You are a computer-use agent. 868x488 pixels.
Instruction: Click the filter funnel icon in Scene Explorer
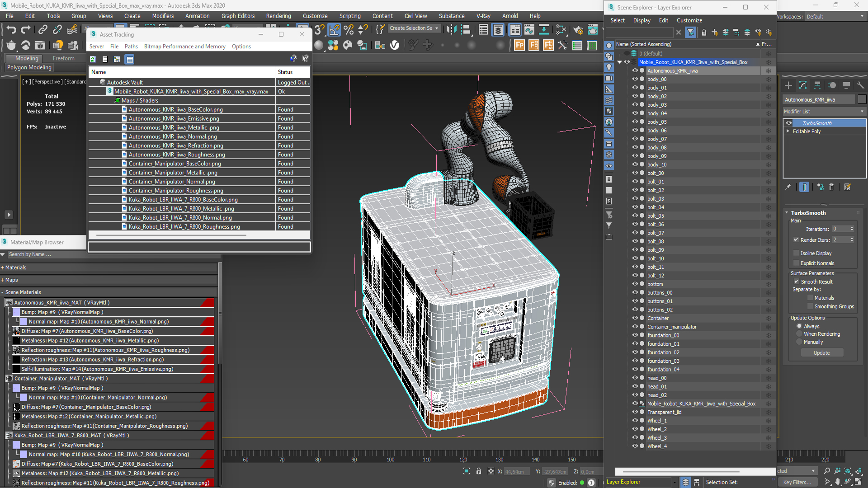(690, 33)
